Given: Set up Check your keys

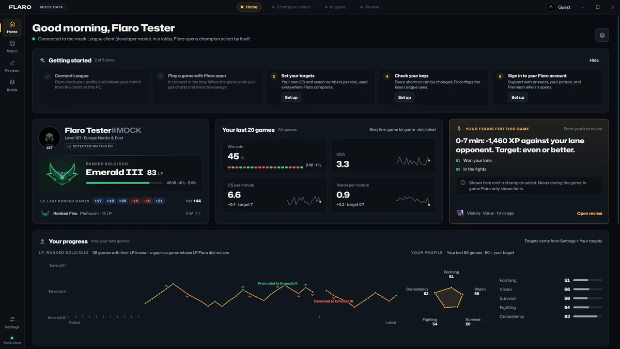Looking at the screenshot, I should coord(405,97).
